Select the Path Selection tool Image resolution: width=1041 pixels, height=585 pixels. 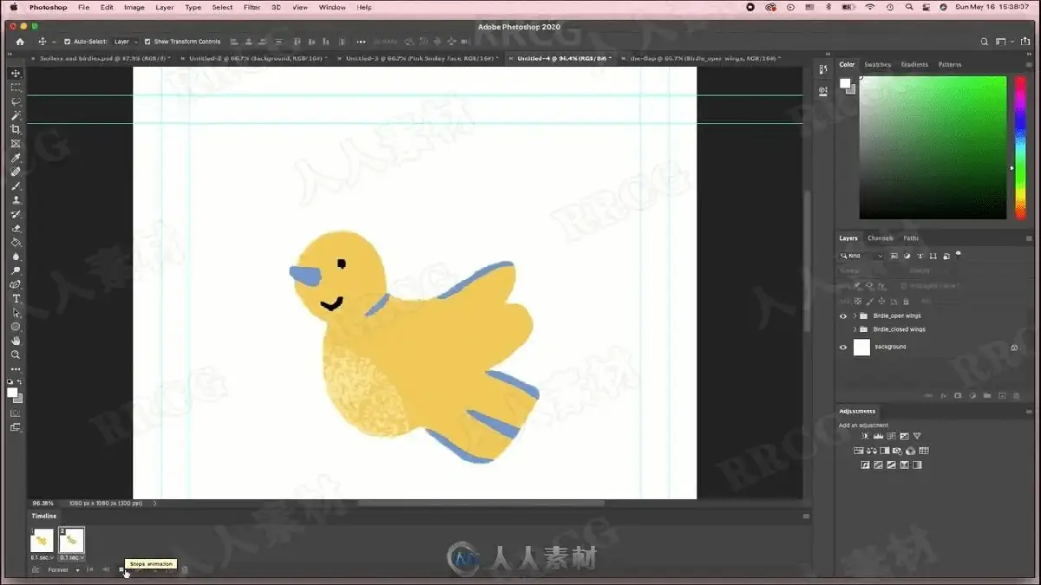click(16, 313)
